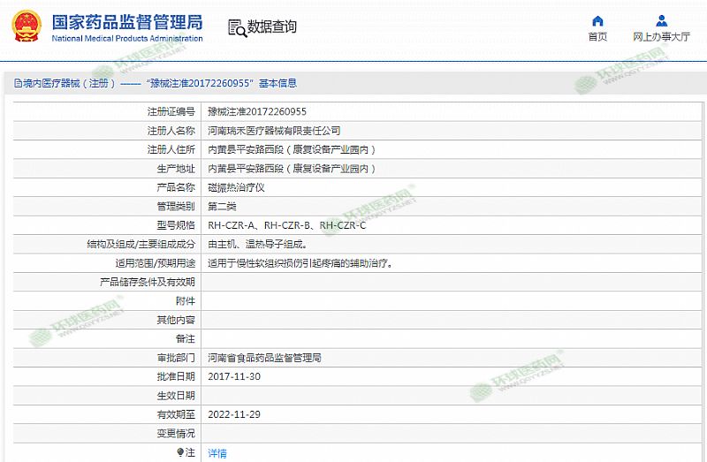This screenshot has height=462, width=707.
Task: Click the 数据查询 magnifier document icon
Action: coord(237,27)
